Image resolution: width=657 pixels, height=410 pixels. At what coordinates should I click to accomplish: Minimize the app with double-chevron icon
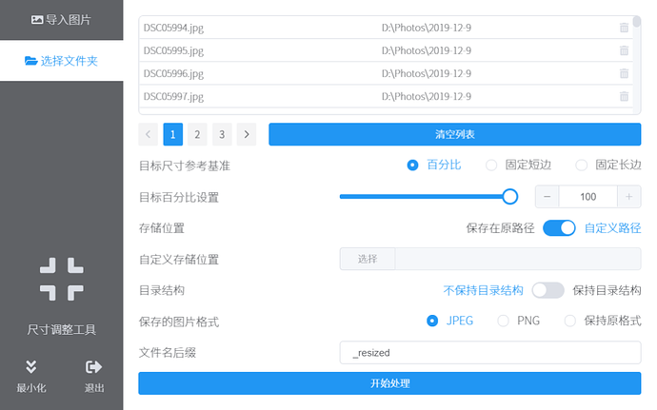(30, 367)
